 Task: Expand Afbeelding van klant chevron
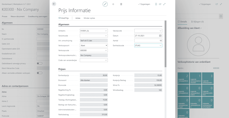(201, 28)
